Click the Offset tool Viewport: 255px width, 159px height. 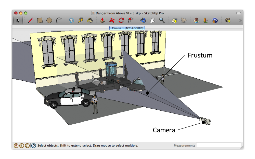coord(131,21)
